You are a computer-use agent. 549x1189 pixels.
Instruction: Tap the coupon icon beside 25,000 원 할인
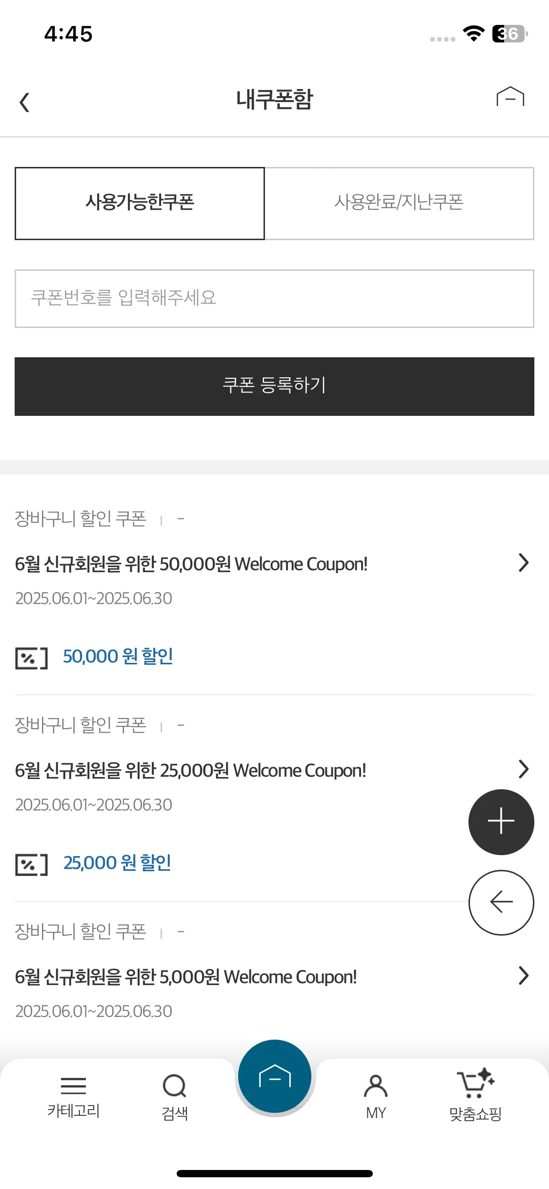[x=31, y=864]
